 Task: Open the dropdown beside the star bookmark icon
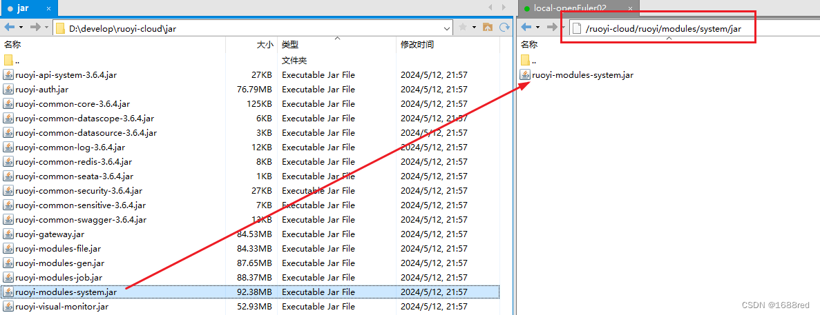click(x=475, y=27)
